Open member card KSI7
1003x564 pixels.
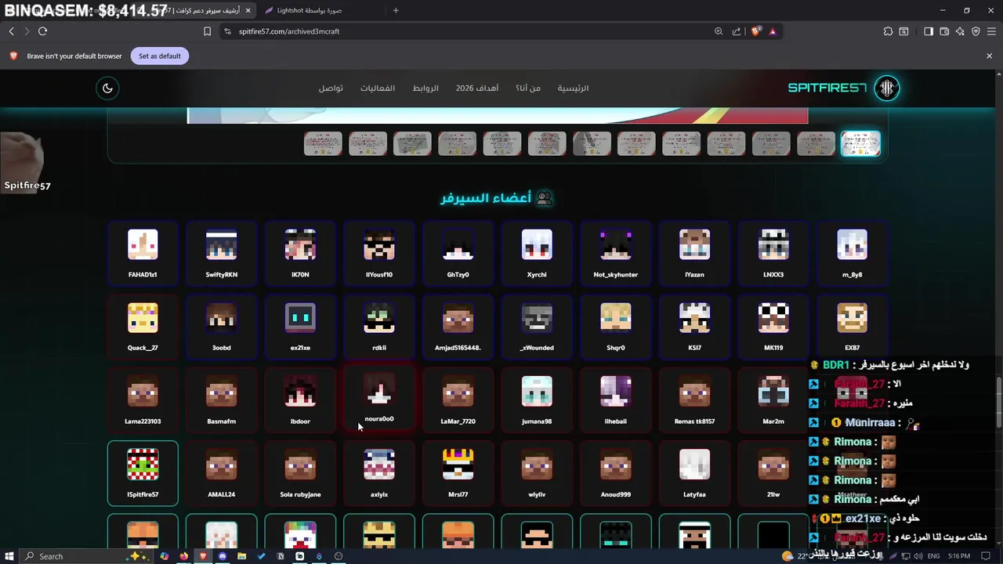pyautogui.click(x=694, y=327)
